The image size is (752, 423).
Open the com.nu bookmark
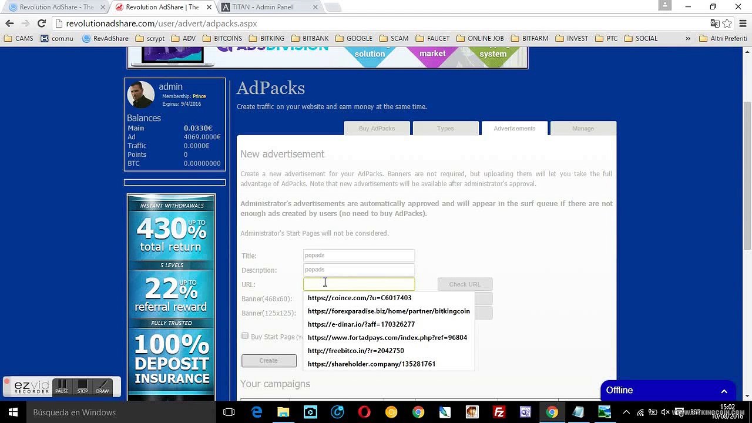pyautogui.click(x=57, y=38)
